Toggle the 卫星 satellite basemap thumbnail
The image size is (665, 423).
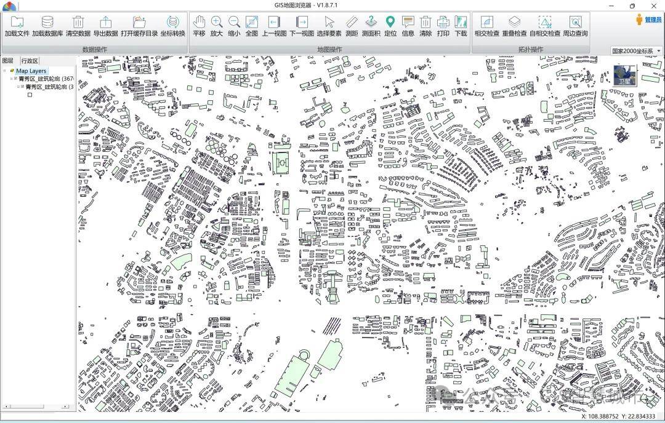coord(626,76)
